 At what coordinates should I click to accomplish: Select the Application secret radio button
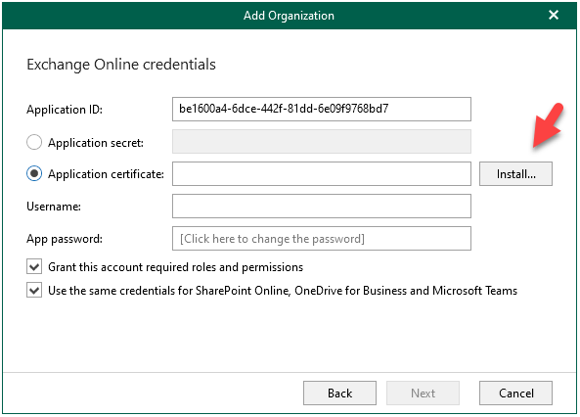(x=34, y=142)
